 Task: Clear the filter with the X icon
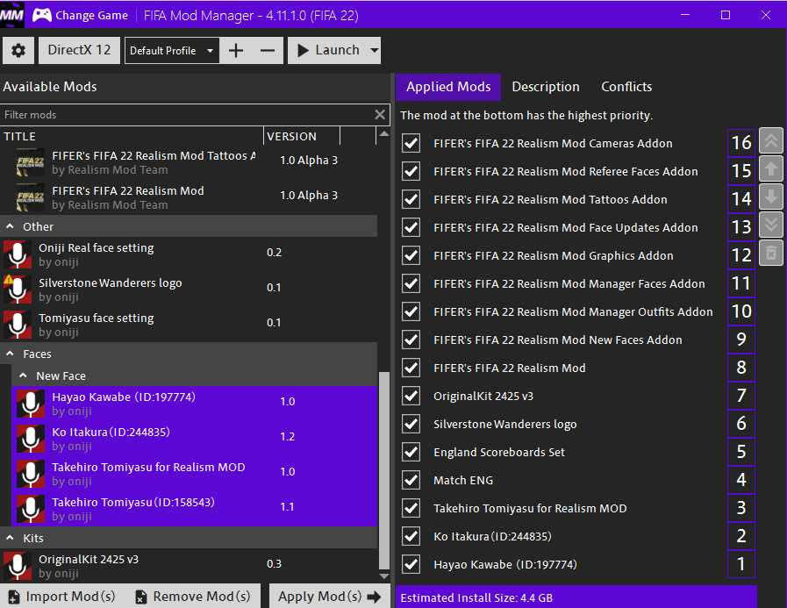click(380, 114)
